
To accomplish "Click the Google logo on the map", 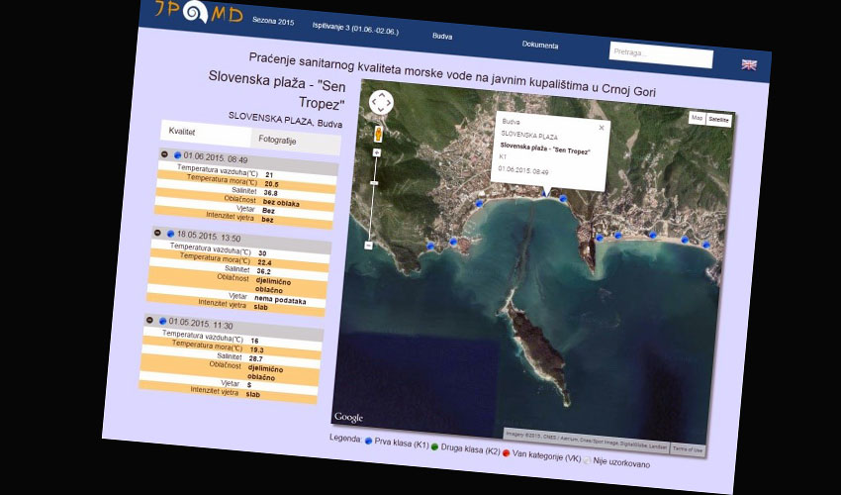I will 347,417.
